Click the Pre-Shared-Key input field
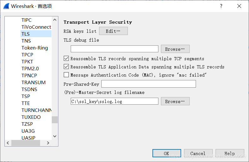This screenshot has height=162, width=249. coord(148,84)
